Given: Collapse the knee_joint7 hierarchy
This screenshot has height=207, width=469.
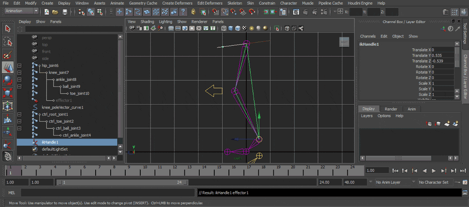Looking at the screenshot, I should click(x=19, y=73).
